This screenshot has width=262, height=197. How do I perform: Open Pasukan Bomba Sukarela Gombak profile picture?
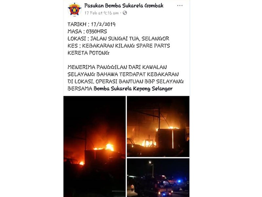[75, 9]
